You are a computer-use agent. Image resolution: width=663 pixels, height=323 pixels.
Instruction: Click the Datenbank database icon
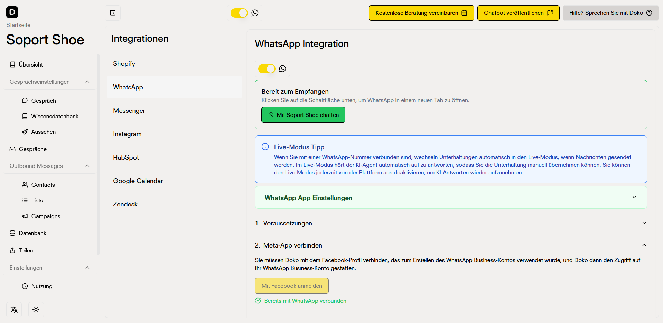pos(12,233)
